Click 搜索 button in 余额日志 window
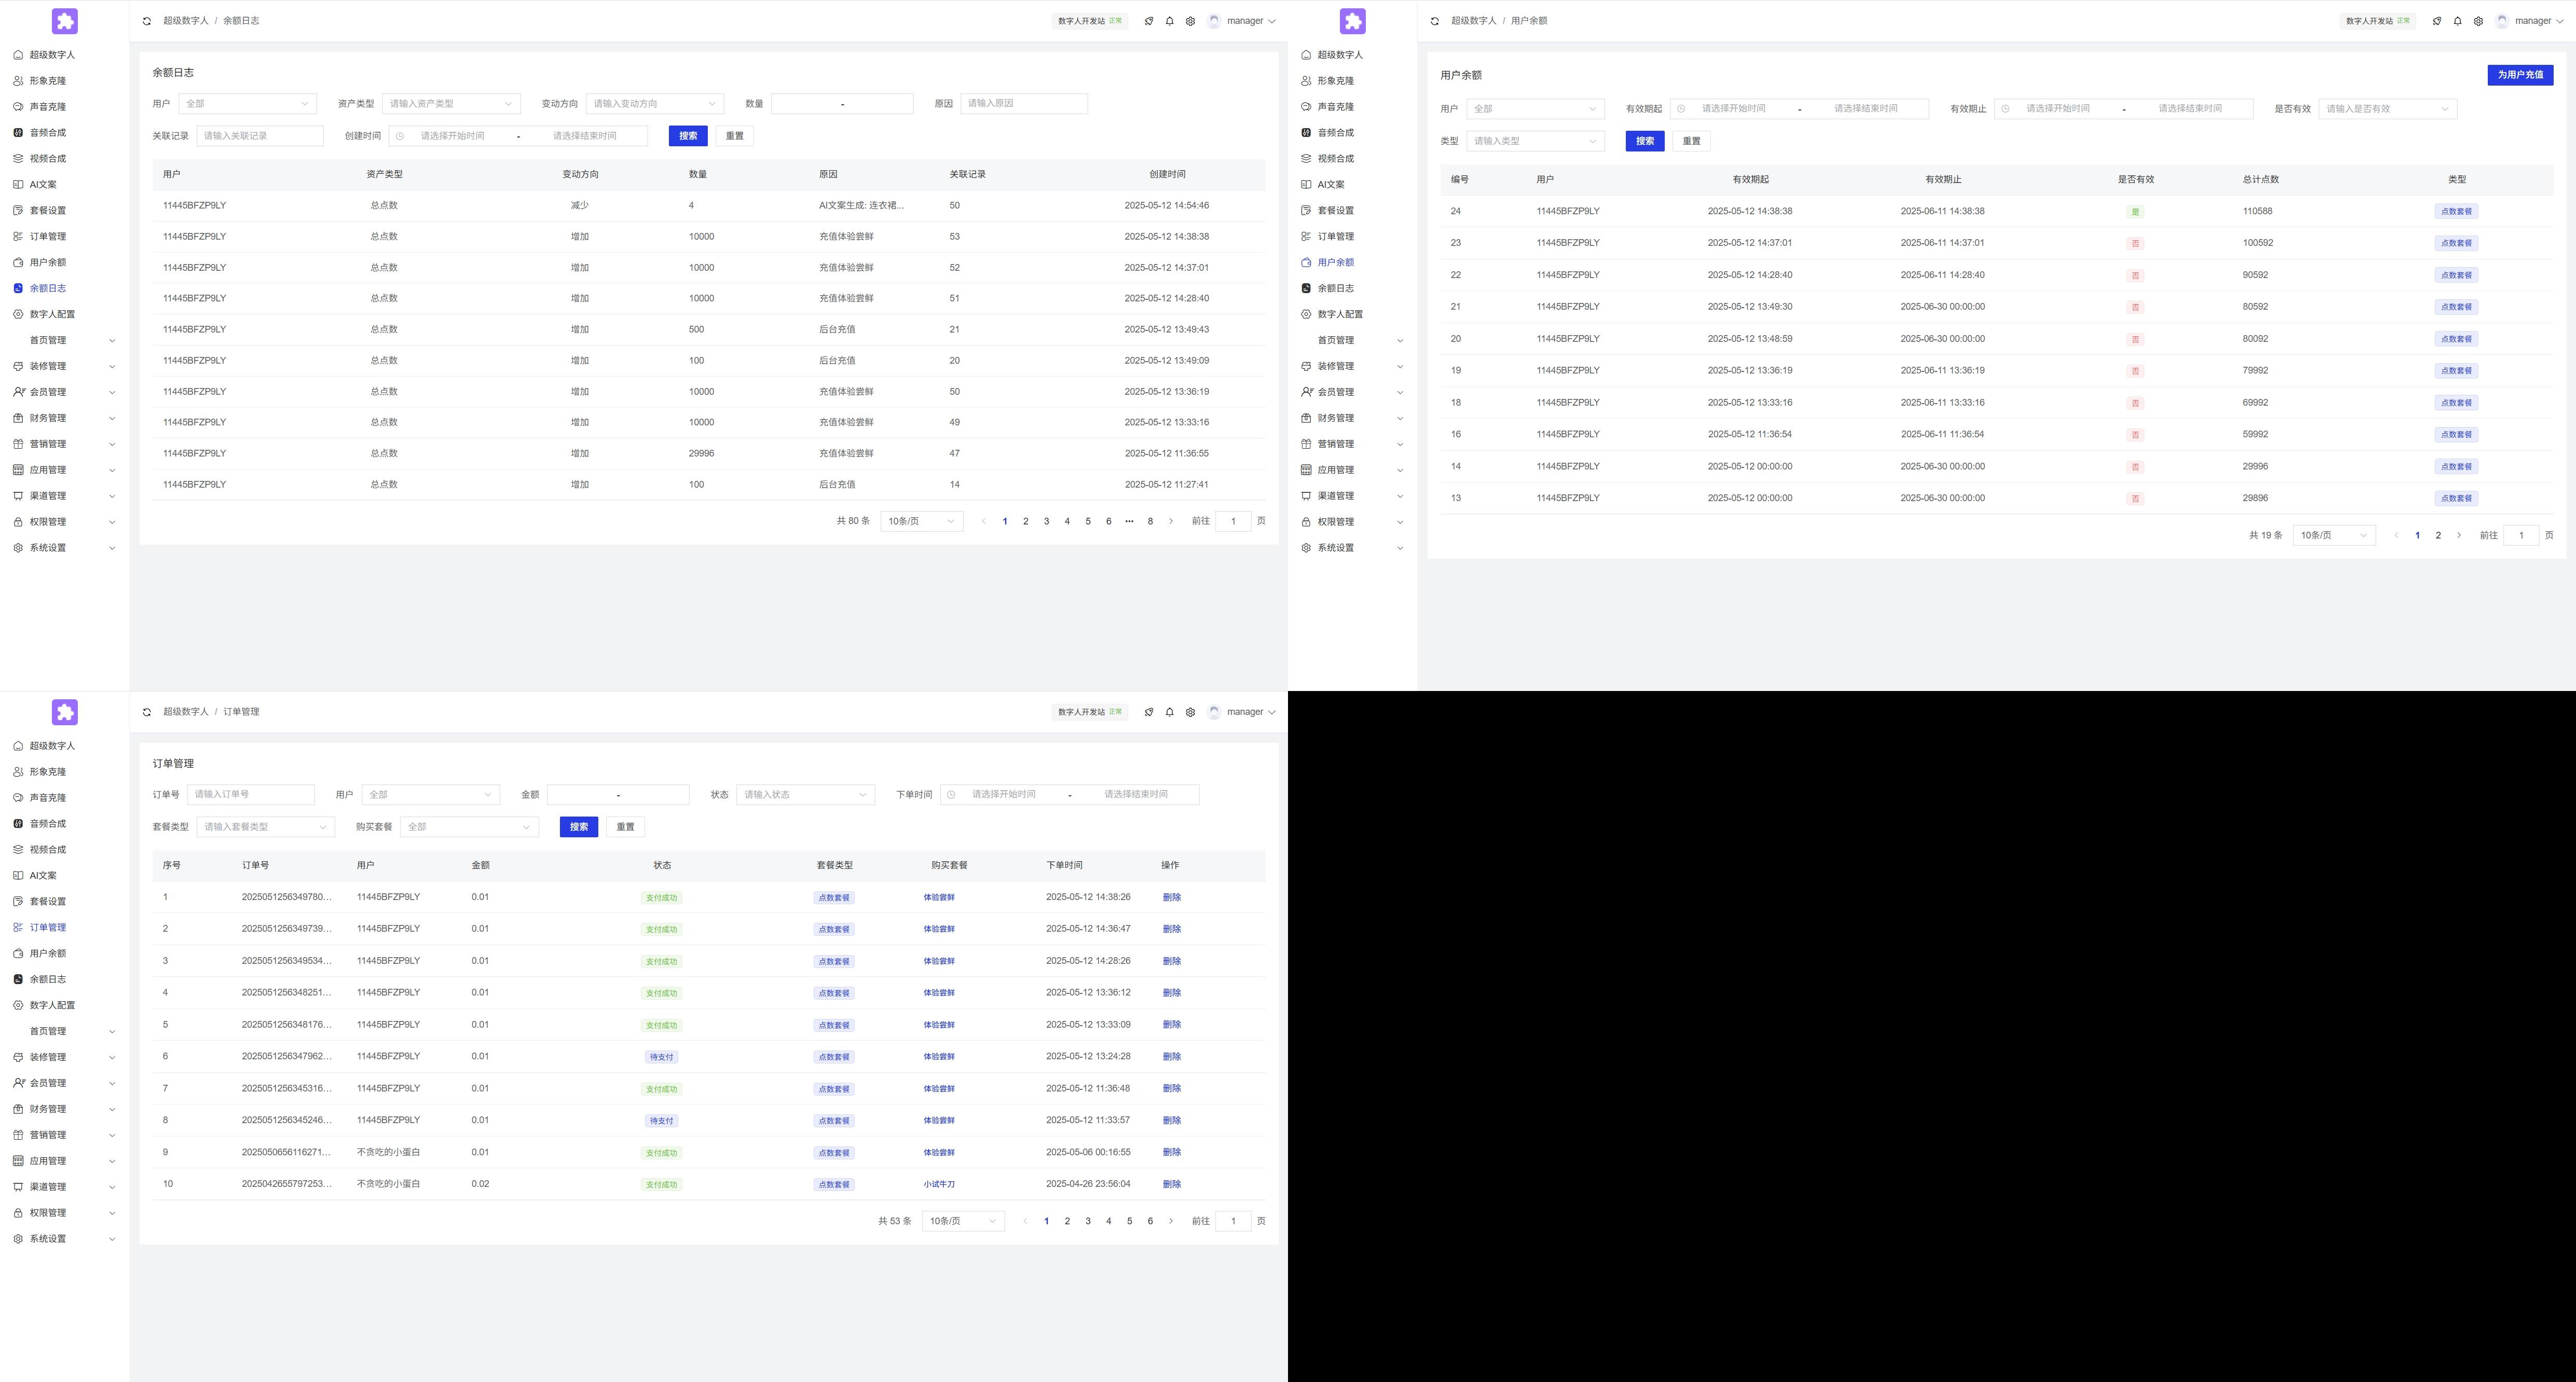2576x1382 pixels. pyautogui.click(x=688, y=136)
